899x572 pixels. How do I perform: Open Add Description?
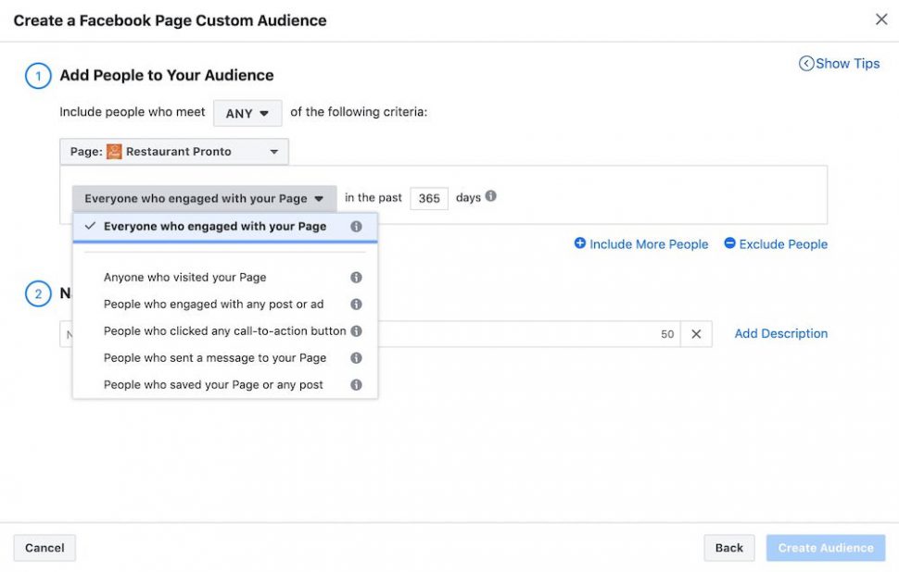pos(779,333)
